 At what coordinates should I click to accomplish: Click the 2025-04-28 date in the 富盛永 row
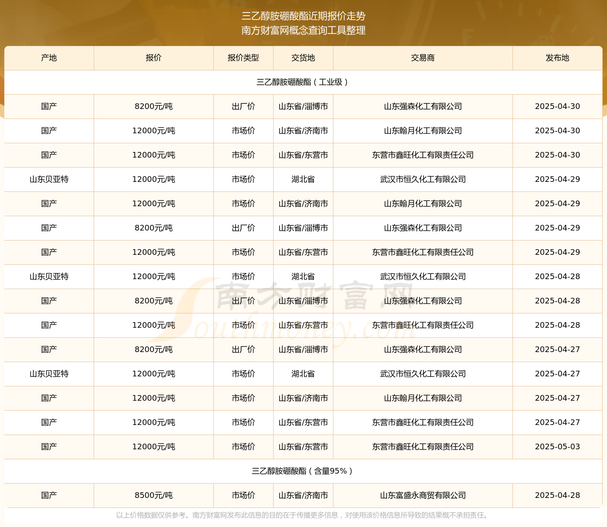tap(557, 495)
